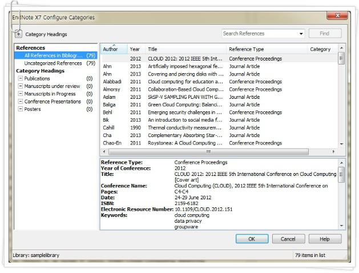This screenshot has width=359, height=273.
Task: Click the ISBN value 2159-6182
Action: coord(187,203)
